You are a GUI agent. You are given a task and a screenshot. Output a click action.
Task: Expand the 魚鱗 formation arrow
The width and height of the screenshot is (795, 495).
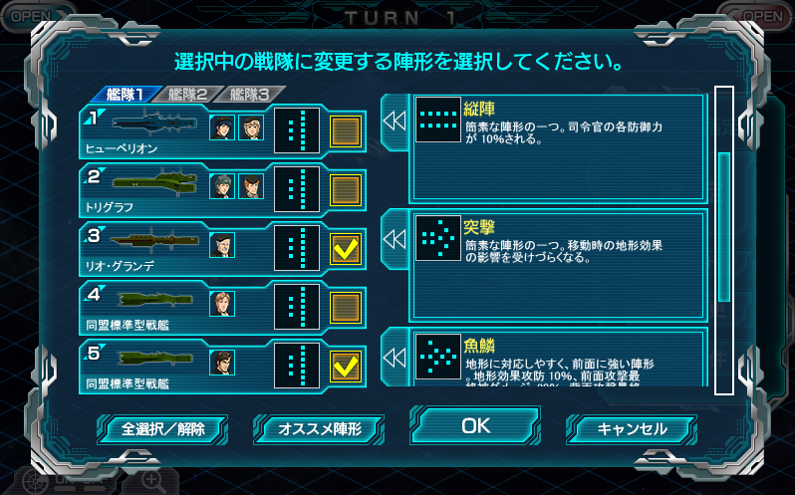(395, 358)
